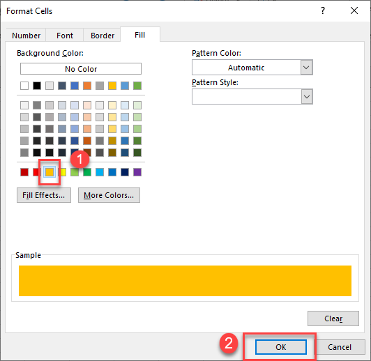Confirm with the OK button
This screenshot has width=371, height=361.
click(281, 347)
